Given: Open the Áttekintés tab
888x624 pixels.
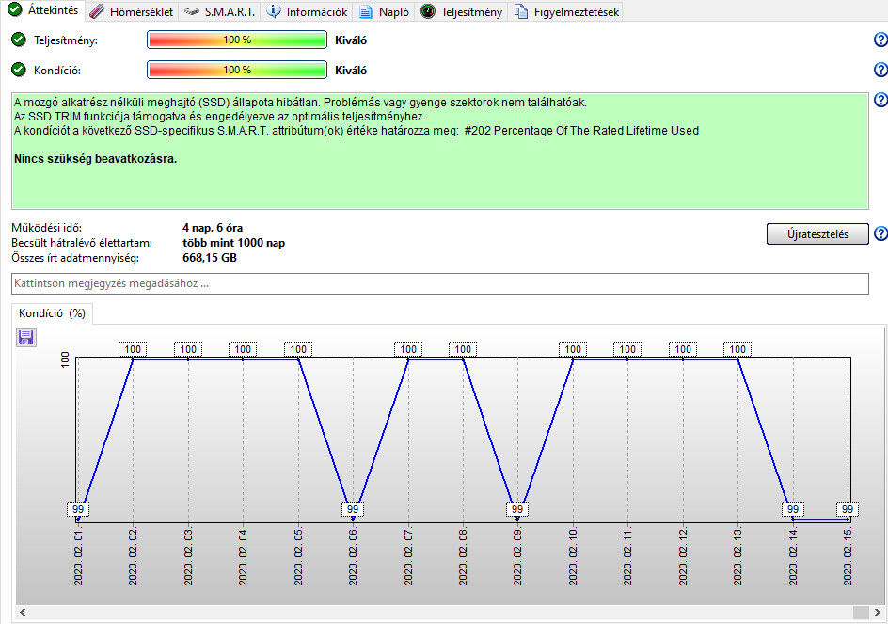Looking at the screenshot, I should point(43,10).
